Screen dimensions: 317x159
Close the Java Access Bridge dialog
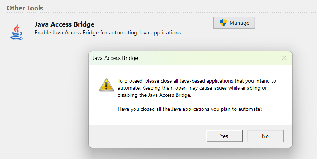coord(284,58)
